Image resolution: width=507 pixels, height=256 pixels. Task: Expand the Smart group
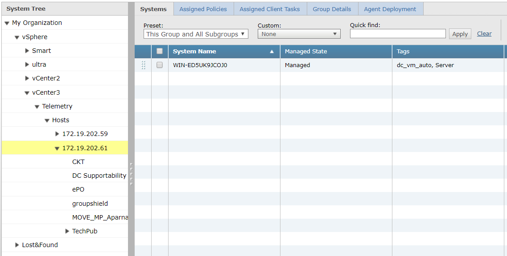tap(27, 51)
